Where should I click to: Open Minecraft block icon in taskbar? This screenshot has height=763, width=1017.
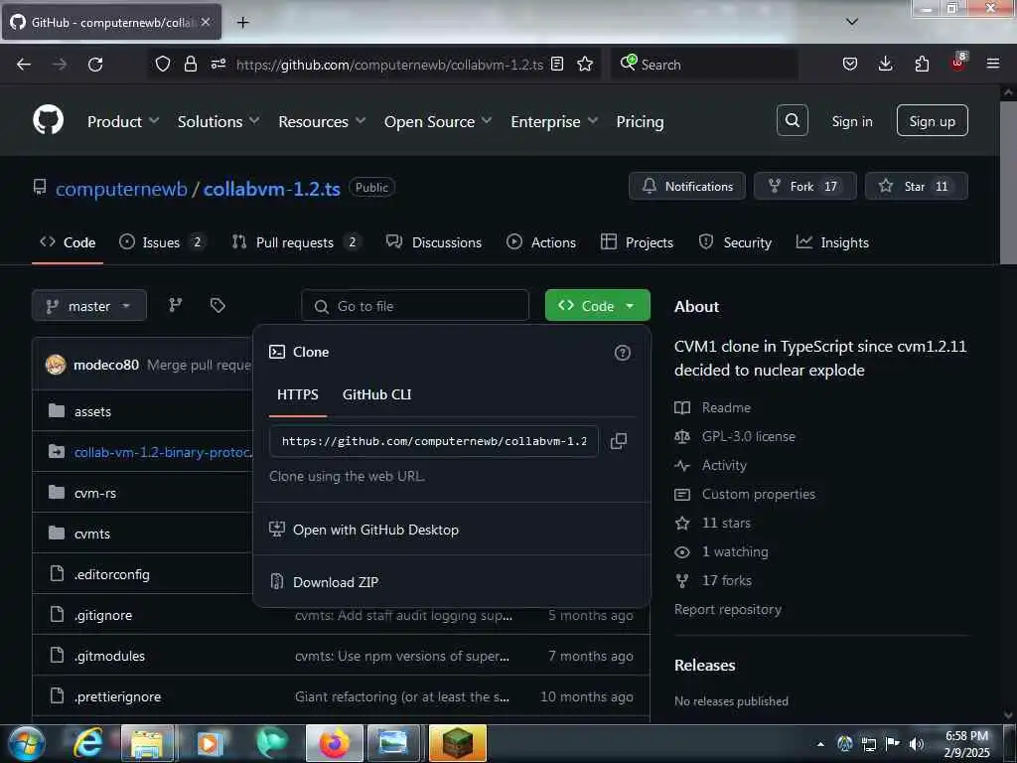(457, 743)
